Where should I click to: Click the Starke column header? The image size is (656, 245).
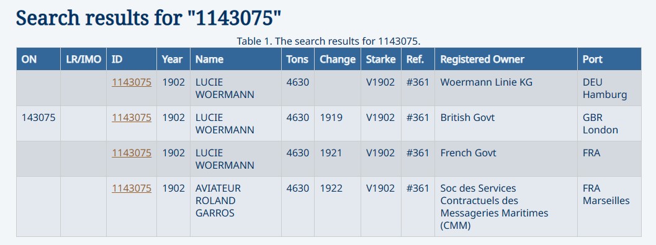(381, 59)
